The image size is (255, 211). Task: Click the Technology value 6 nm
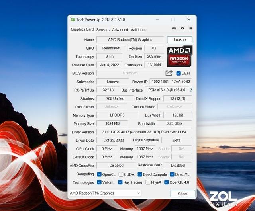click(110, 57)
